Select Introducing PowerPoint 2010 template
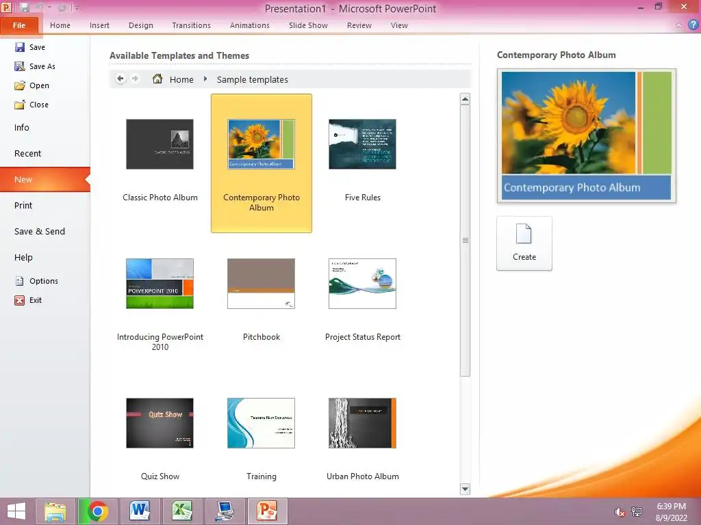The image size is (701, 525). 160,304
